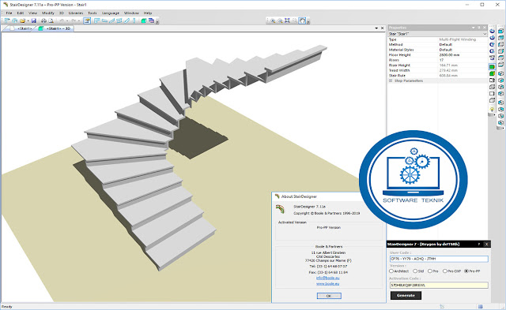Open the www.boole.eu website link

point(327,284)
